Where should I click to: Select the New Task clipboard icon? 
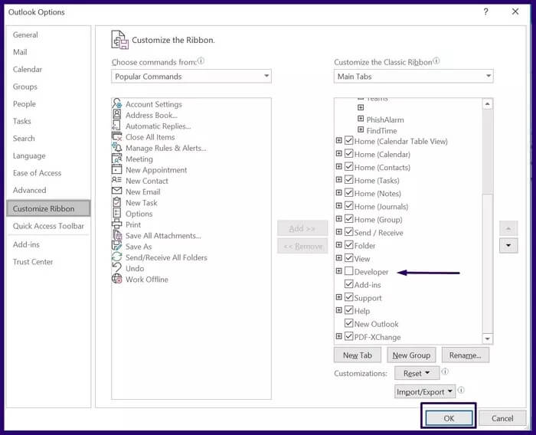coord(117,202)
